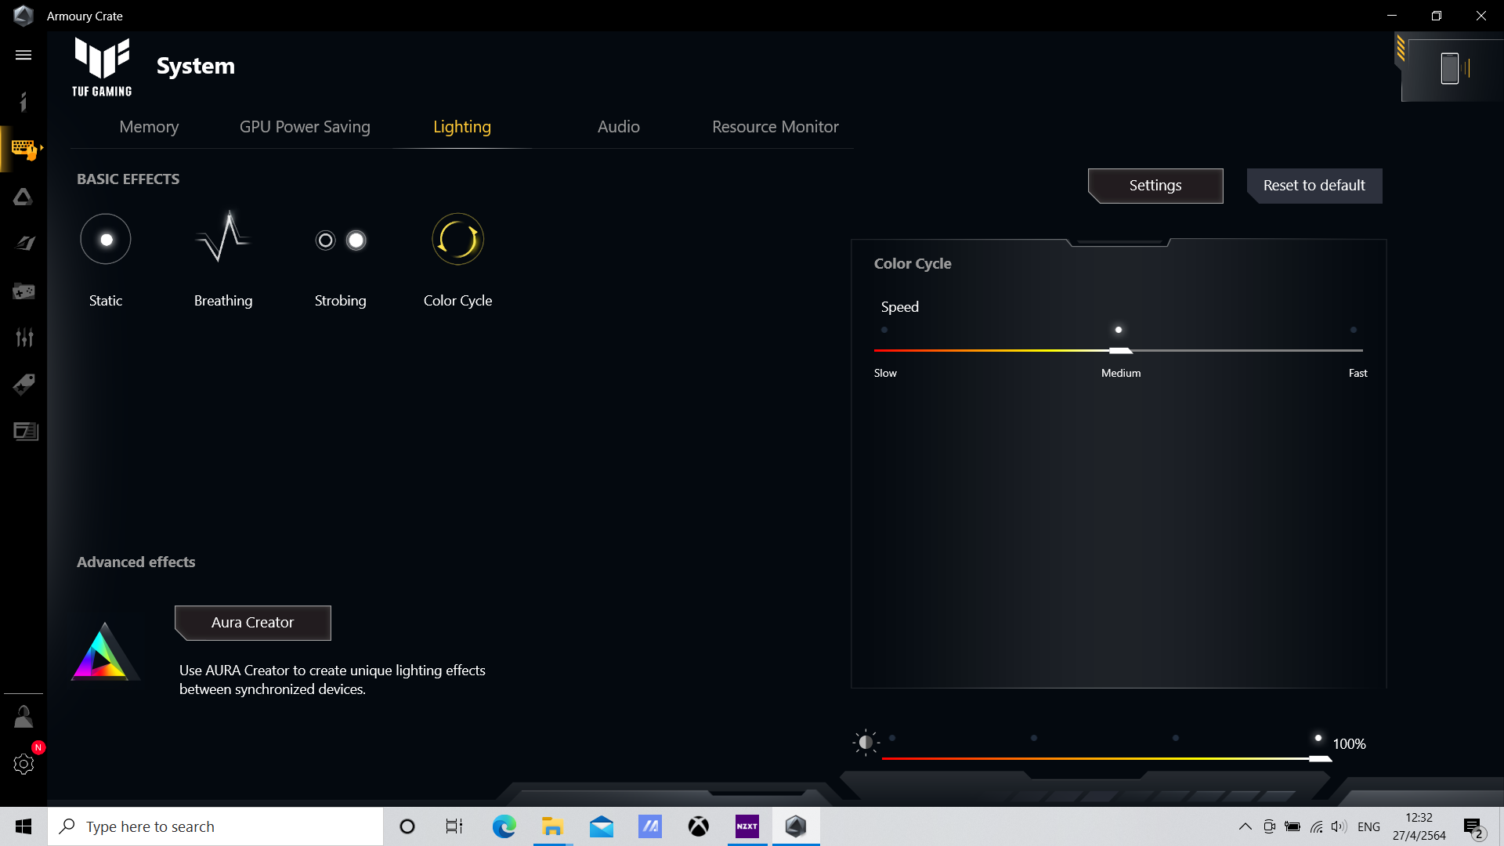
Task: Select the Color Cycle lighting effect
Action: click(x=457, y=239)
